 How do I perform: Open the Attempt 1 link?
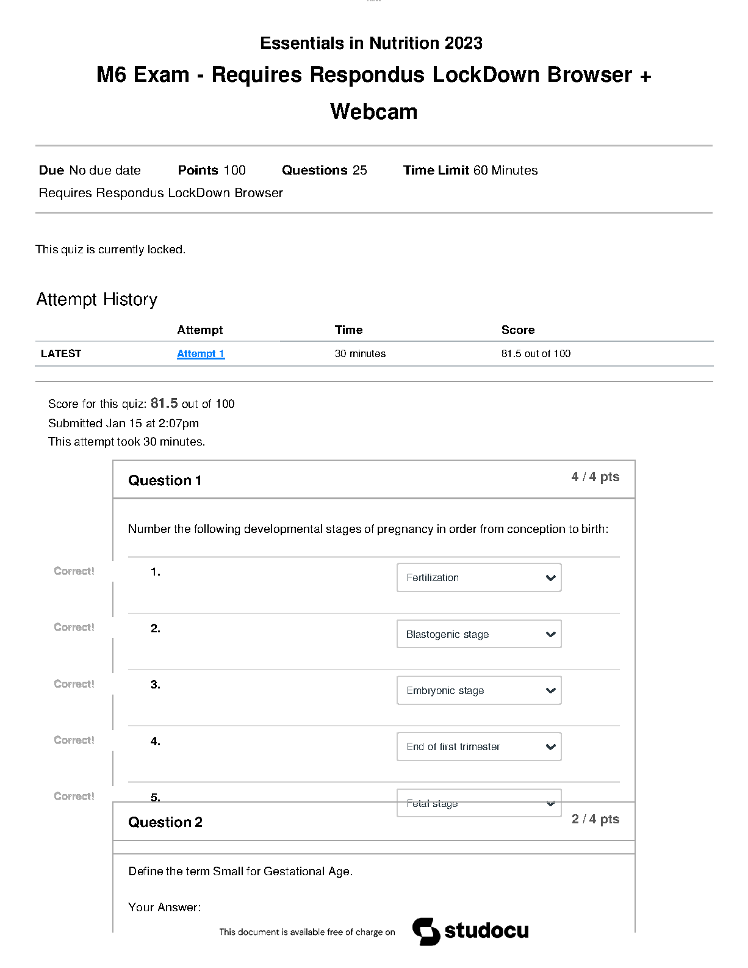(201, 353)
